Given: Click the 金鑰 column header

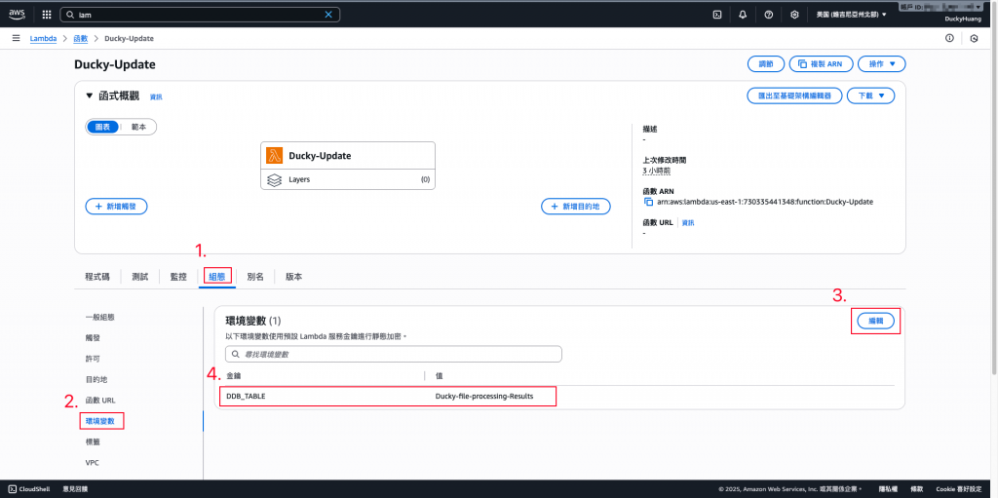Looking at the screenshot, I should pyautogui.click(x=234, y=376).
